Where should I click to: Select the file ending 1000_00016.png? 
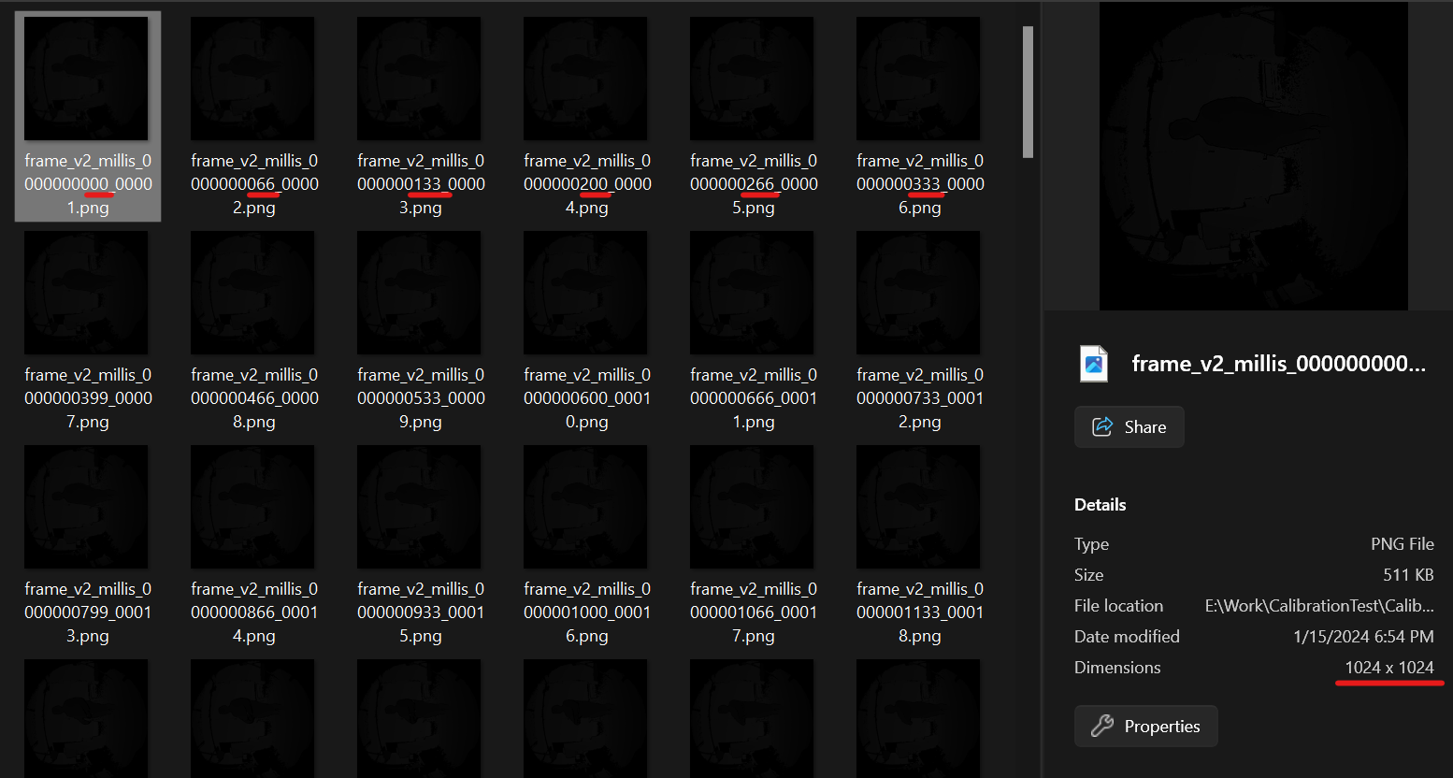coord(585,508)
